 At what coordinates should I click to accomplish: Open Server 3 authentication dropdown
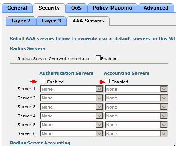pyautogui.click(x=72, y=107)
